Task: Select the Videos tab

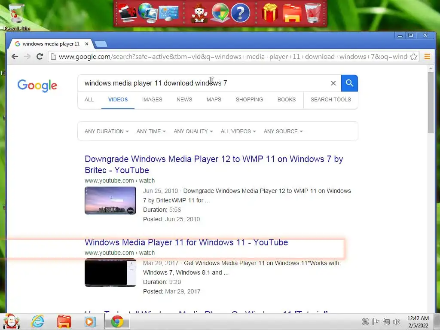Action: click(x=118, y=100)
